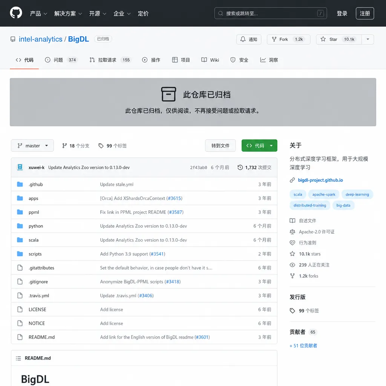Click the star icon beside 10.1k stars
The image size is (386, 386).
[x=292, y=254]
